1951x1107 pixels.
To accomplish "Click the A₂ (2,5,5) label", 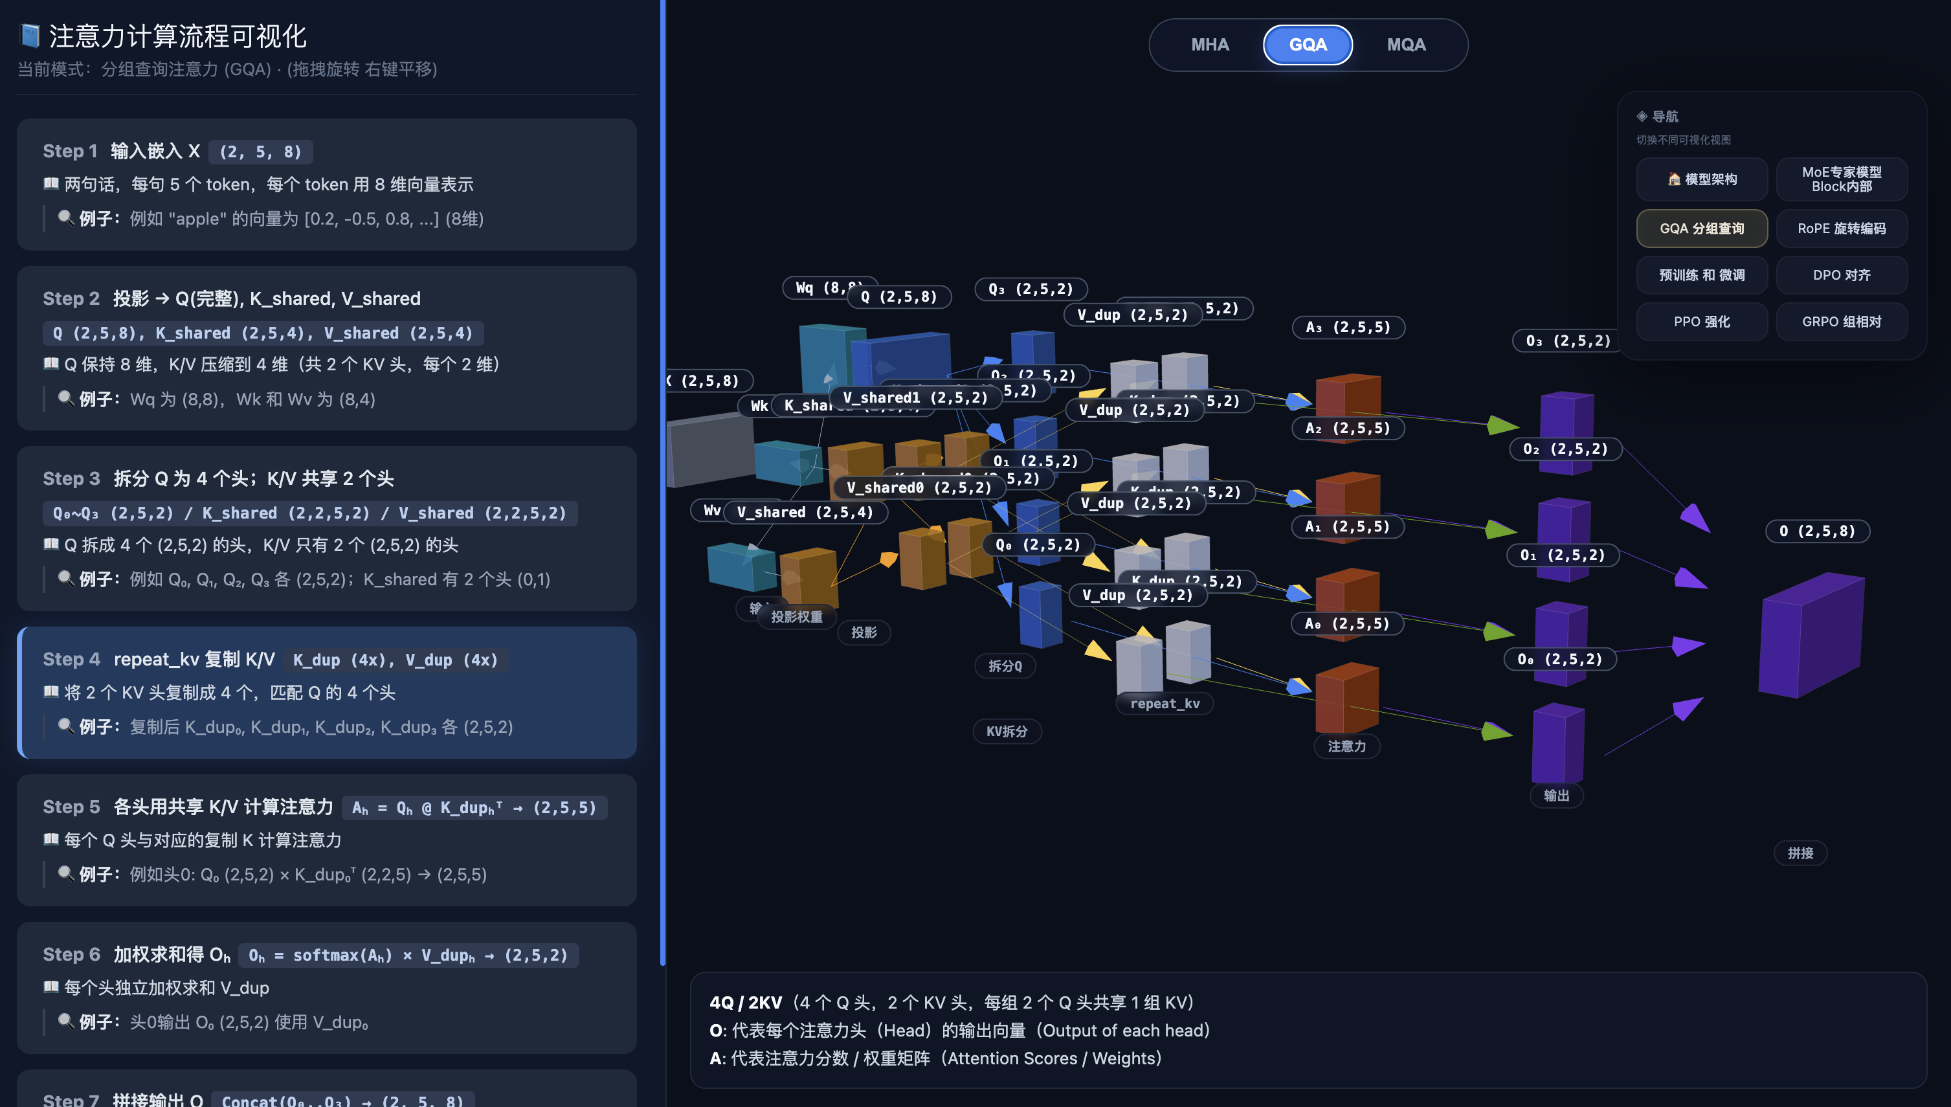I will tap(1348, 428).
